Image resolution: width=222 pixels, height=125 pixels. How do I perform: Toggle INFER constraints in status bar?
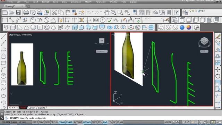35,122
